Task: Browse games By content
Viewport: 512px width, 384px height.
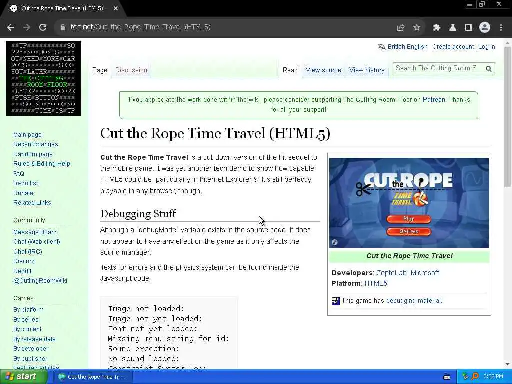Action: (28, 329)
